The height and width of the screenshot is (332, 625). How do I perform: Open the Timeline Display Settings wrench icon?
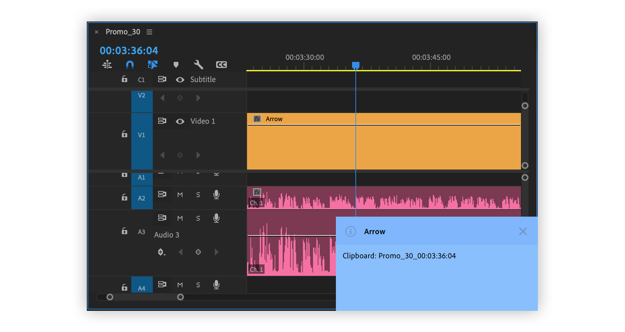click(198, 64)
